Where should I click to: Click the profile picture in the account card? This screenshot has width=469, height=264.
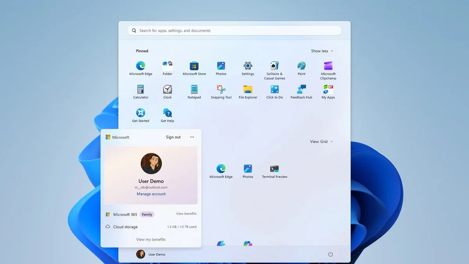[151, 163]
